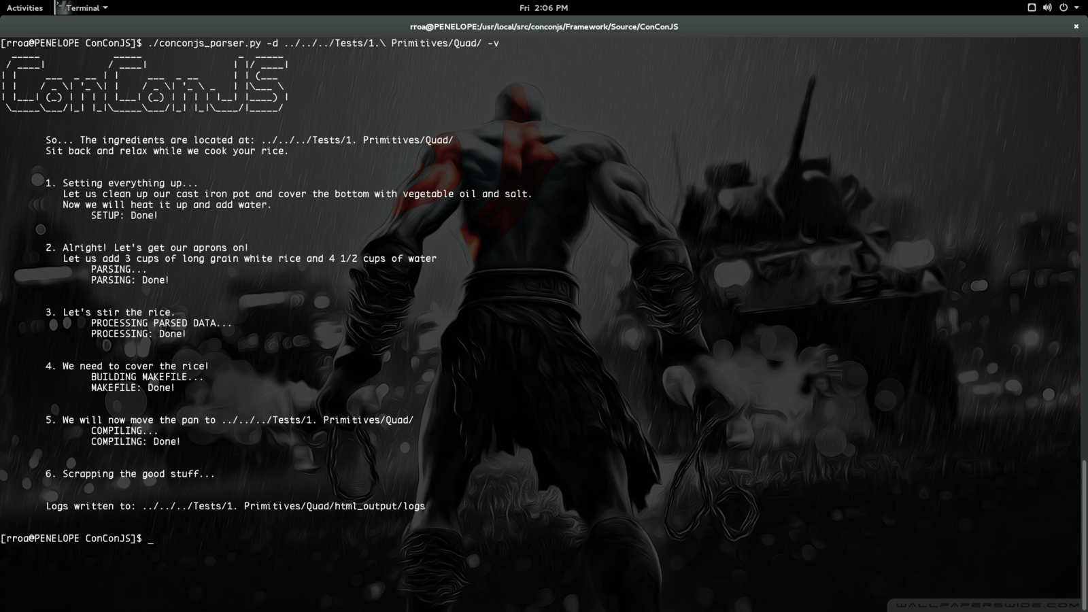Click 'BUILDING MAKEFILE...' text
Screen dimensions: 1088x612
147,377
